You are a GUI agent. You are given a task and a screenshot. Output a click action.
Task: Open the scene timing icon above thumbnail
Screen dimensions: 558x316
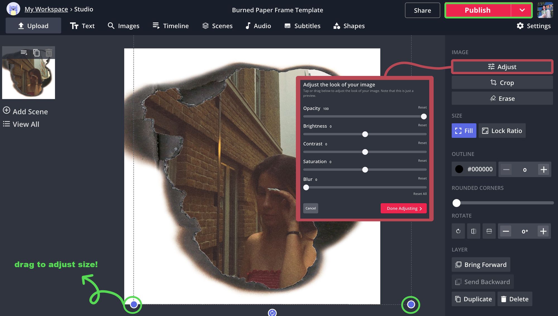click(24, 53)
